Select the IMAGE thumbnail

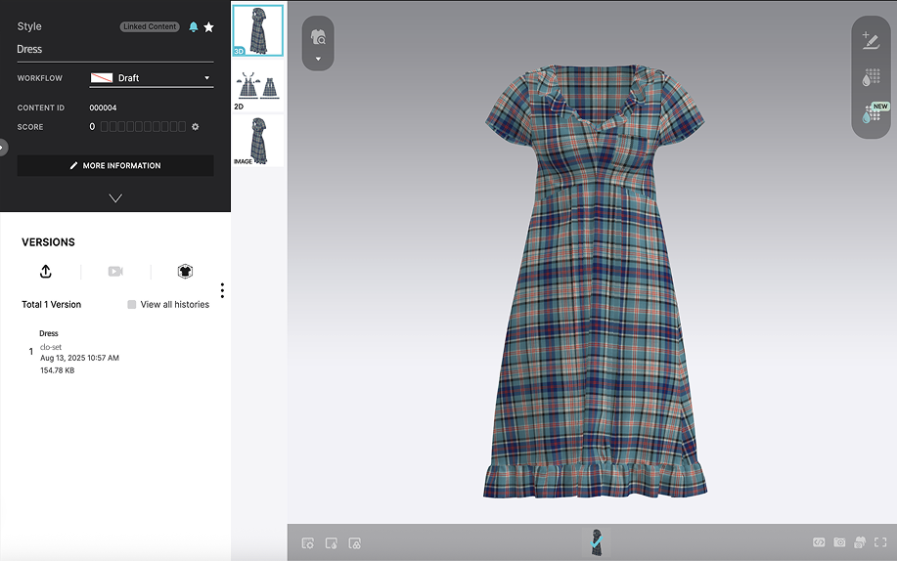(258, 141)
